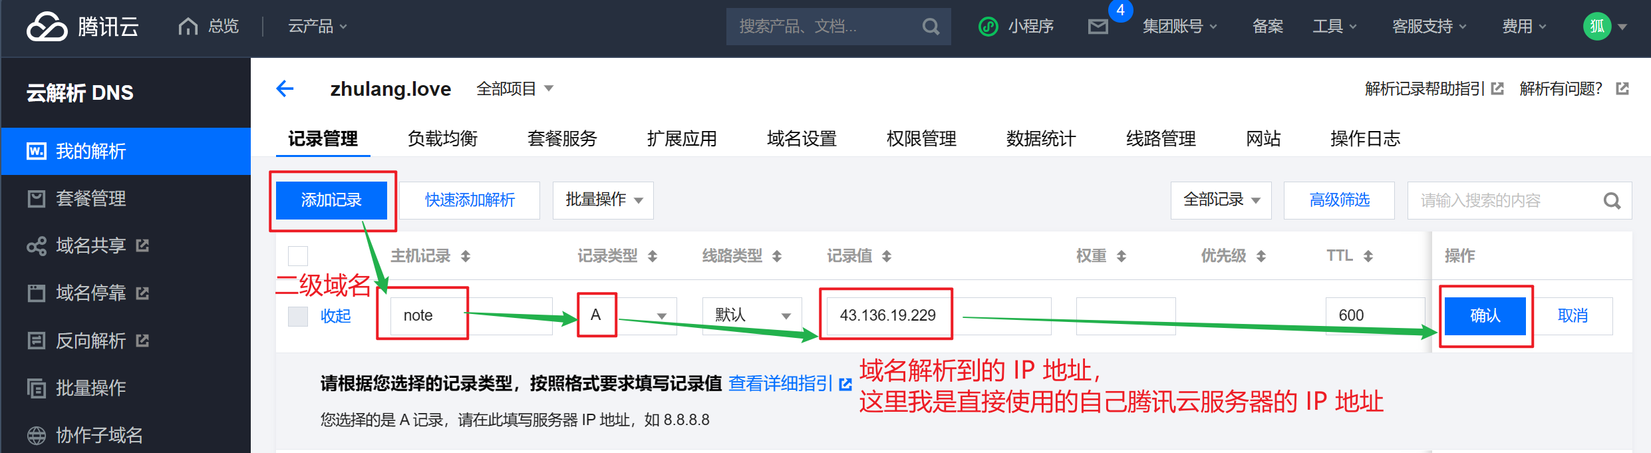Click the 收起 collapse link

point(336,316)
